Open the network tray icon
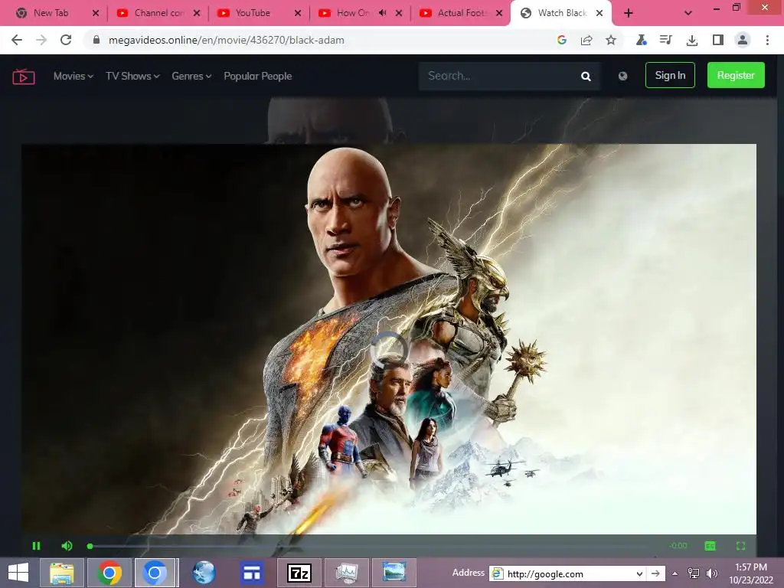The width and height of the screenshot is (784, 588). coord(694,573)
